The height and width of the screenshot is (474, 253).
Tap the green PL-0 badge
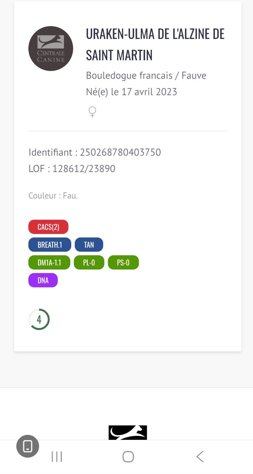(89, 262)
